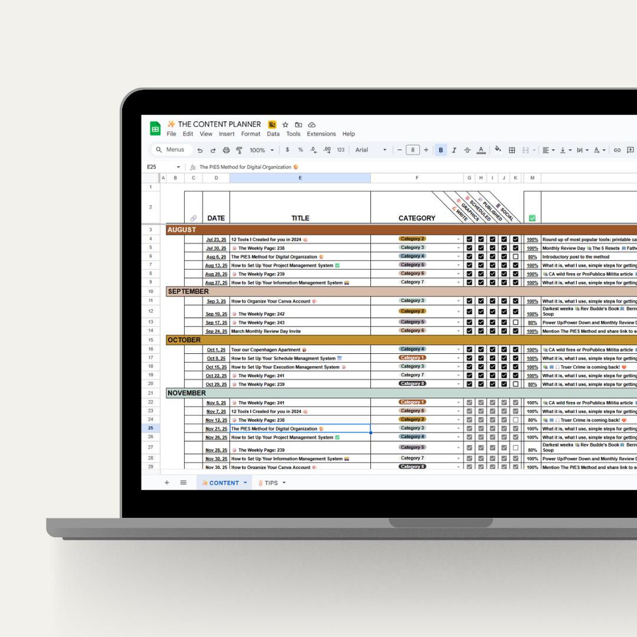
Task: Switch to the TIPS sheet tab
Action: 271,483
